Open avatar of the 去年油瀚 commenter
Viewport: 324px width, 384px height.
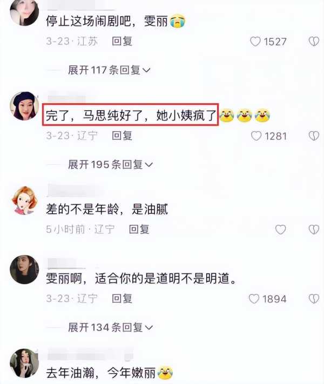click(24, 363)
